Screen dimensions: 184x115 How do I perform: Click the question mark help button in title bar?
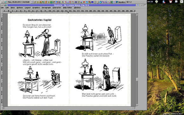pyautogui.click(x=138, y=5)
